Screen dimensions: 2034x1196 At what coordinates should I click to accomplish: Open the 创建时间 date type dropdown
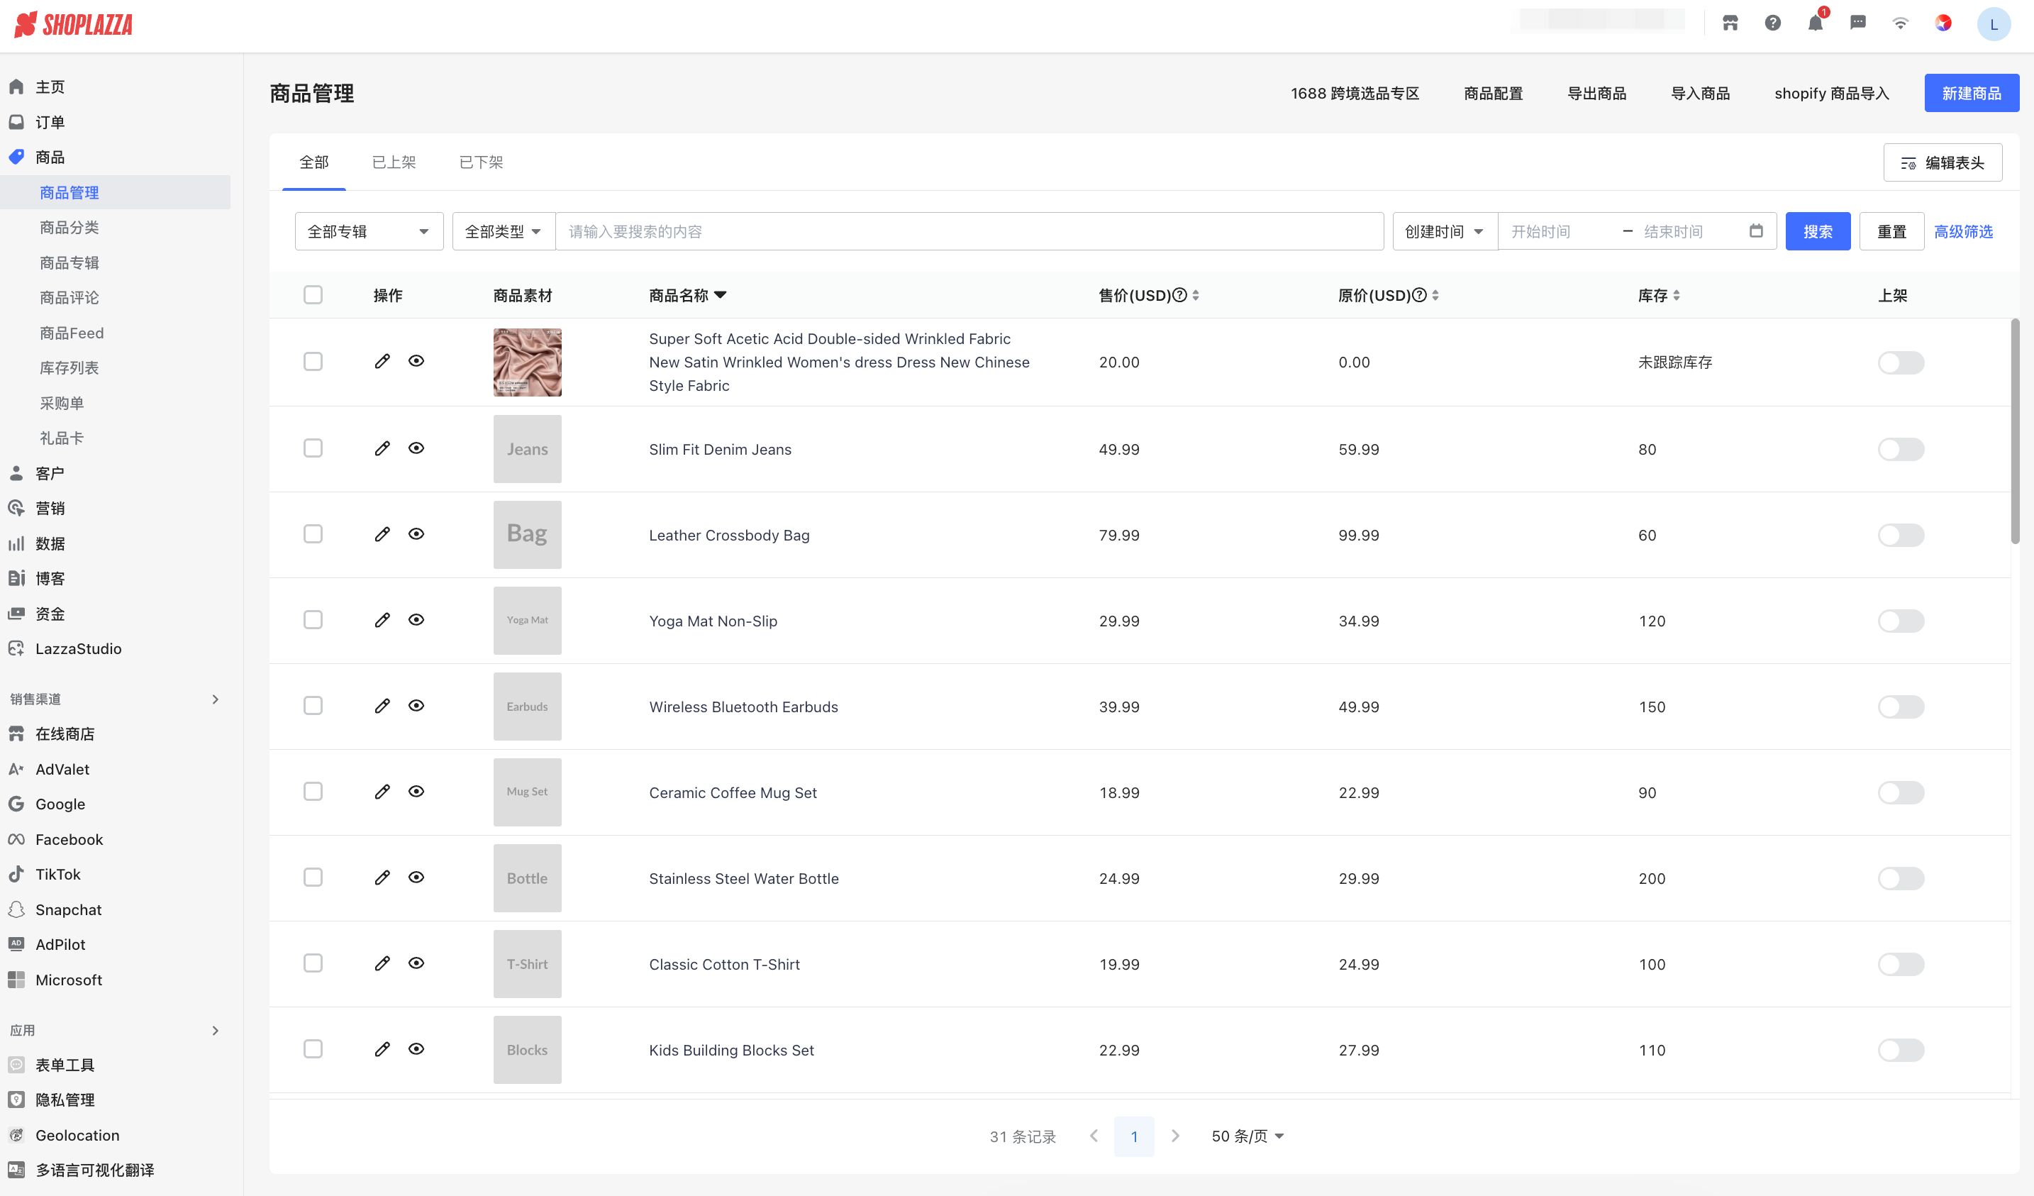[1445, 232]
